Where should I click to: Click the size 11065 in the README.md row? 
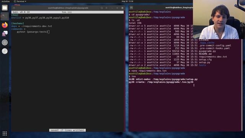click(176, 54)
